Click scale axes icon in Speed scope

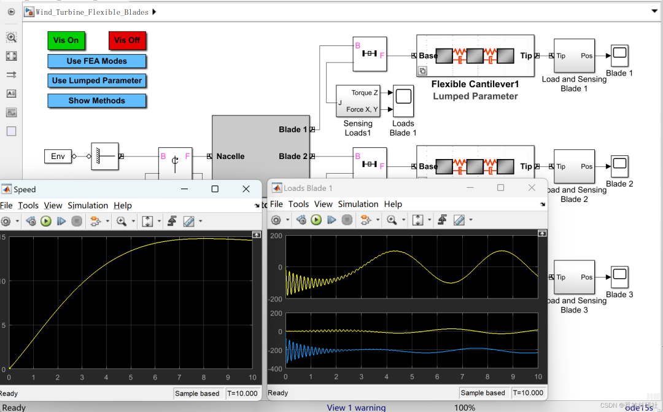(147, 221)
